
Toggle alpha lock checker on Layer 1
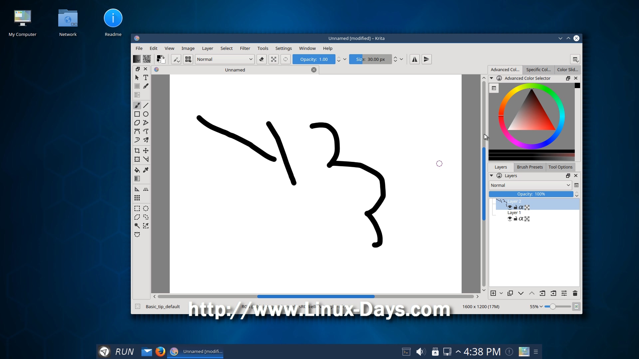click(527, 219)
